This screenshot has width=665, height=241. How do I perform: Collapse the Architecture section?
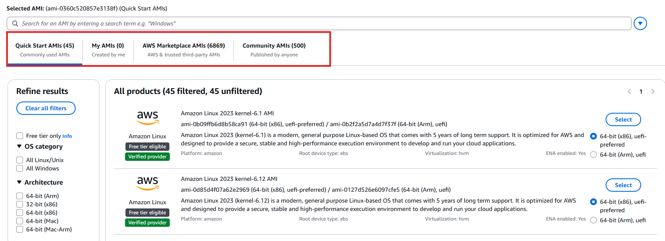tap(19, 182)
